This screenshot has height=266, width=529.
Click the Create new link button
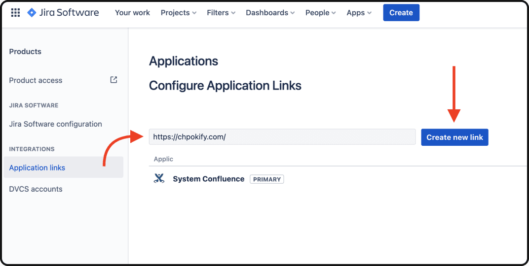[454, 137]
